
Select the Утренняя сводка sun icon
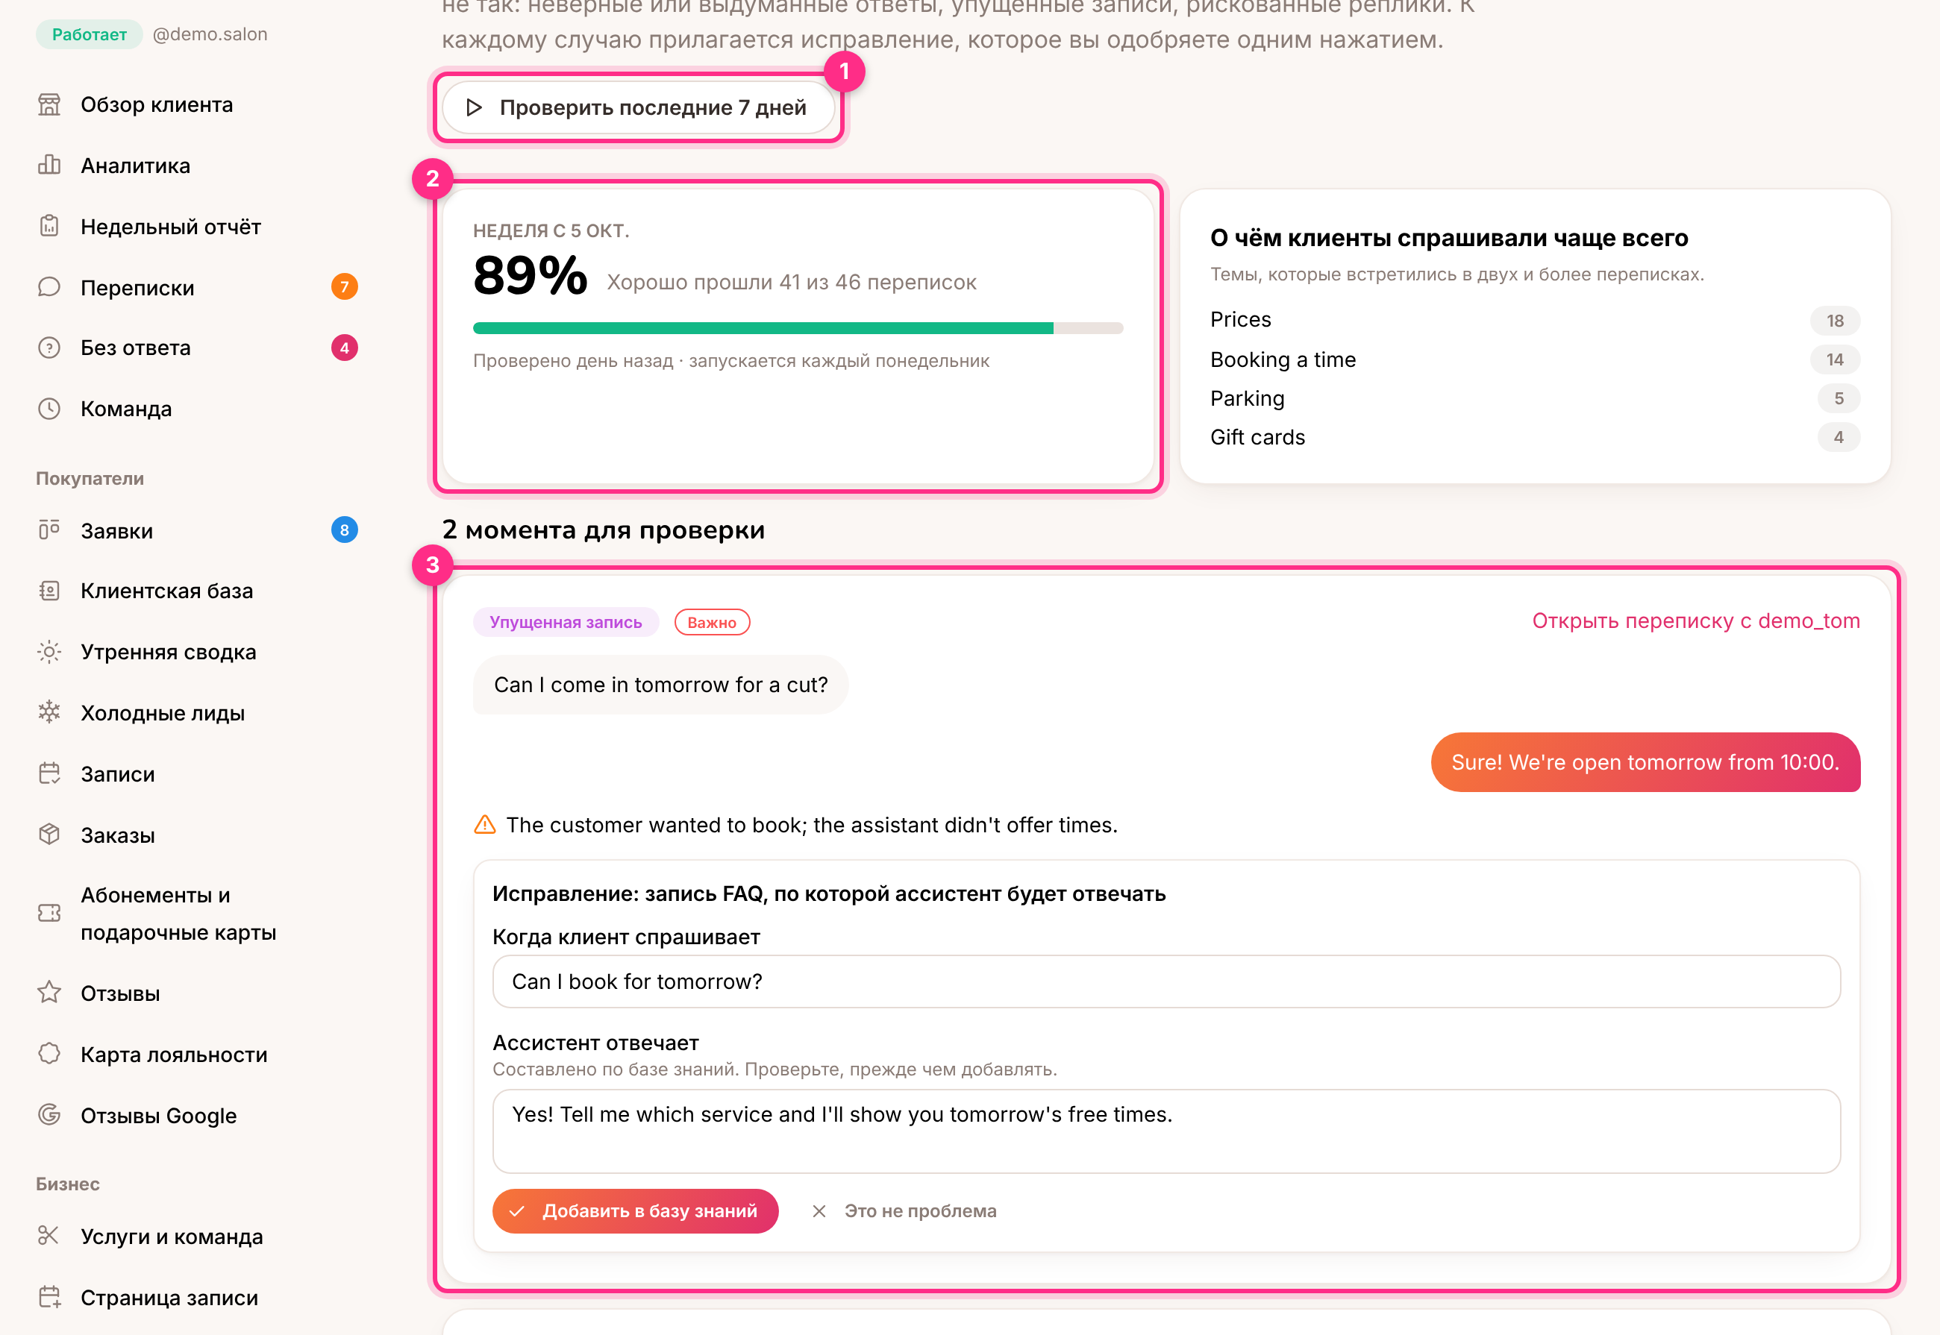click(49, 652)
